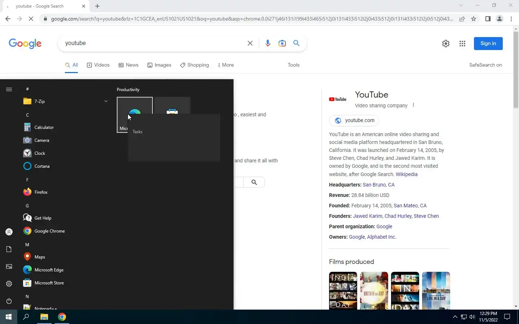Viewport: 519px width, 324px height.
Task: Open taskbar search magnifier
Action: click(26, 317)
